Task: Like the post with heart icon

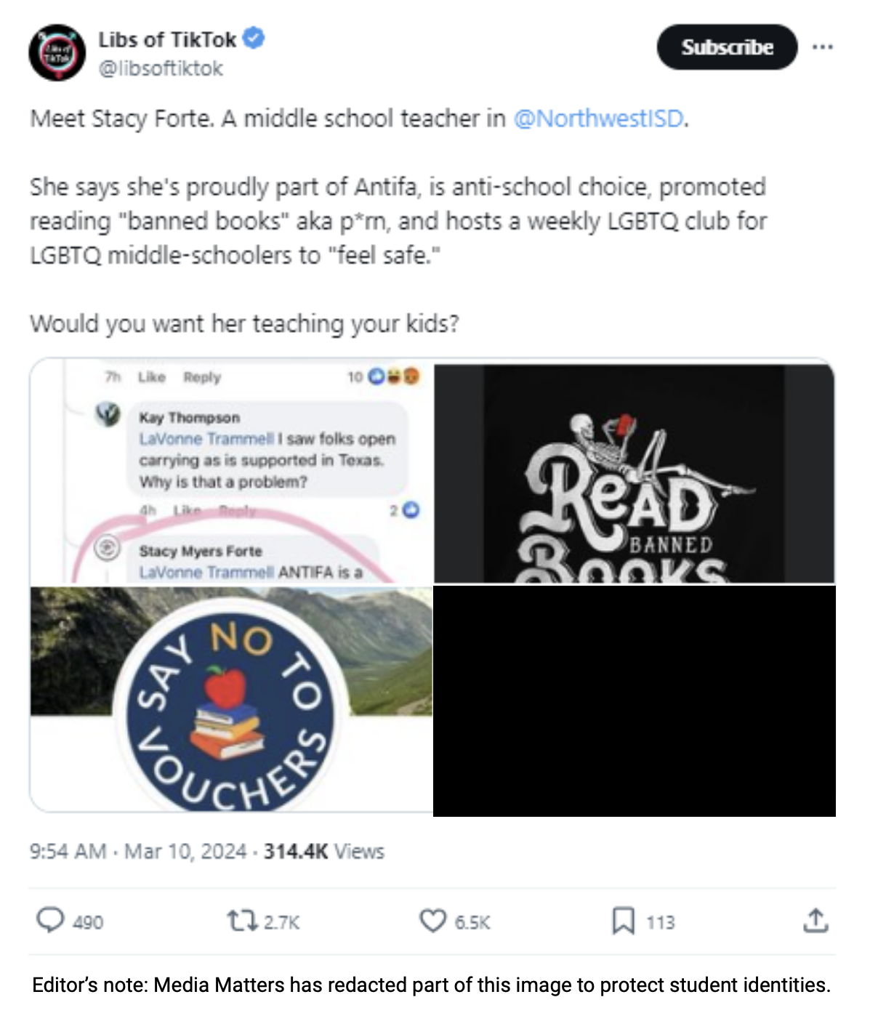Action: click(433, 921)
